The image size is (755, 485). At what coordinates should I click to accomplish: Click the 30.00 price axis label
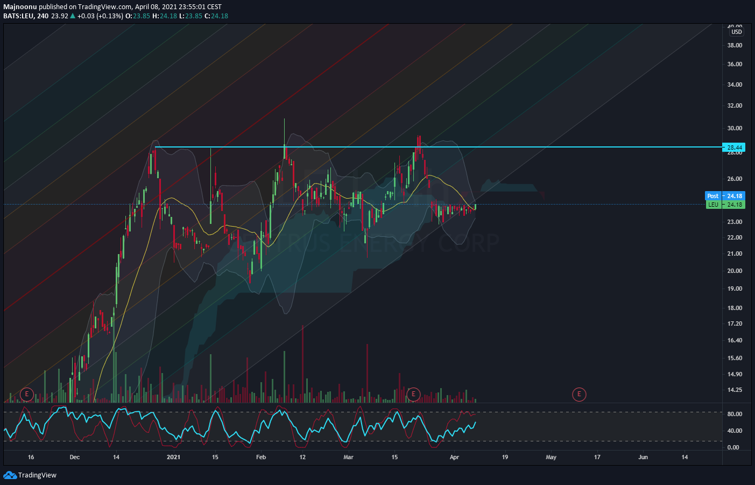(735, 128)
